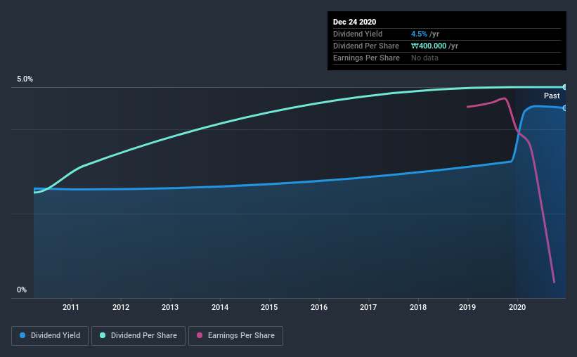
Task: Click the 2019 x-axis label
Action: pyautogui.click(x=467, y=307)
